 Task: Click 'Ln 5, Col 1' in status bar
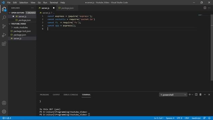point(159,118)
